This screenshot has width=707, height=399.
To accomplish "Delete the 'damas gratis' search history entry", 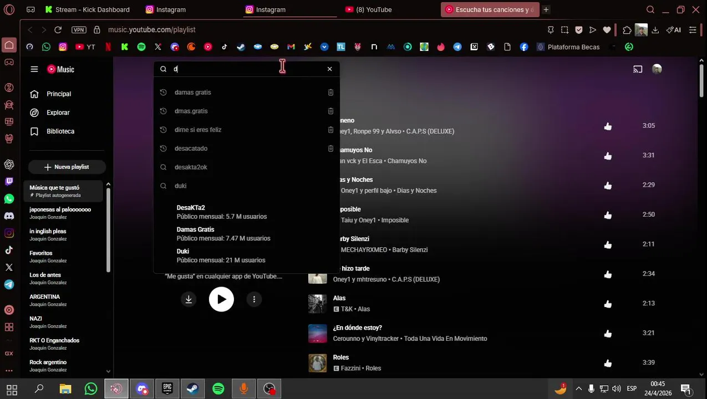I will pos(330,93).
